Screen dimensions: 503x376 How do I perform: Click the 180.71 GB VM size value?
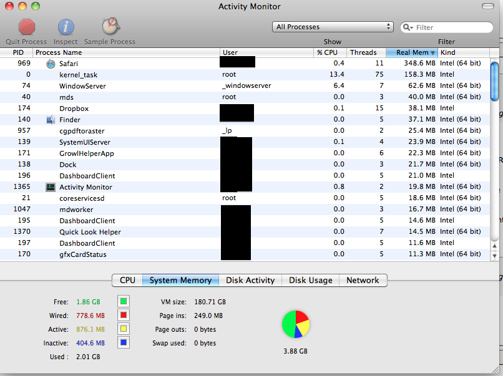[210, 302]
